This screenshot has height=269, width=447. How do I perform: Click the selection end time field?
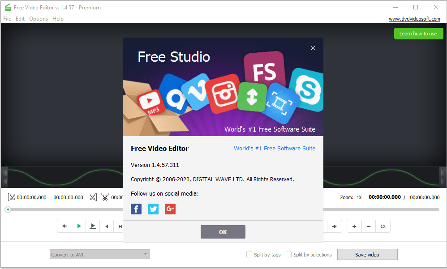tap(68, 197)
